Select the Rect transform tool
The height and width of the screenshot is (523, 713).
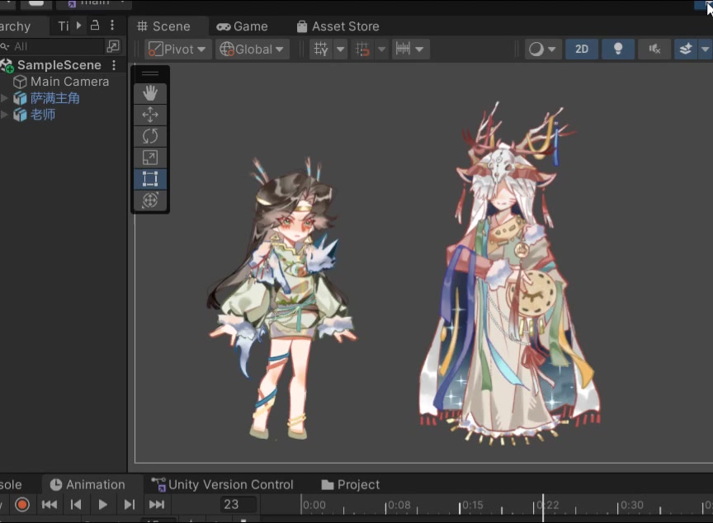click(150, 179)
